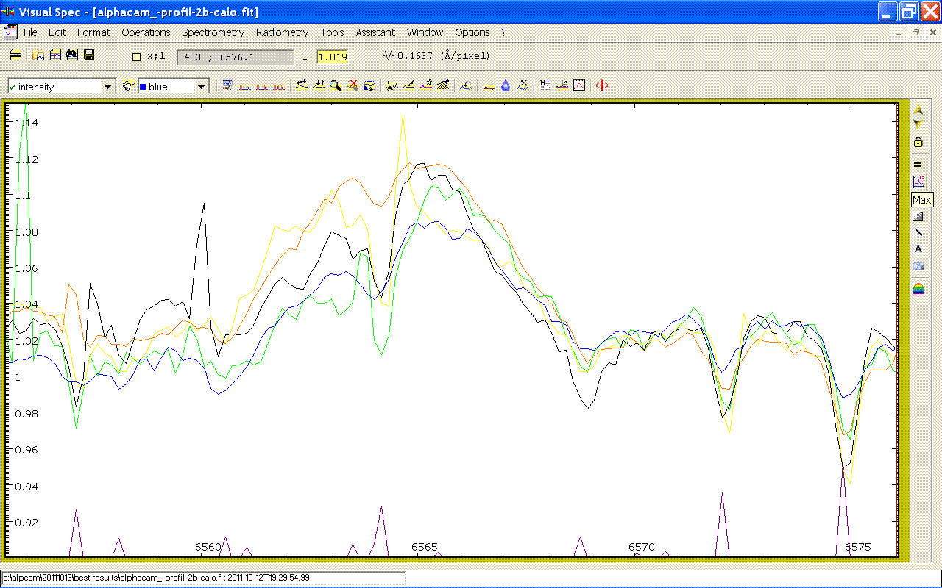The image size is (942, 588).
Task: Select the diagonal line drawing tool
Action: tap(918, 232)
